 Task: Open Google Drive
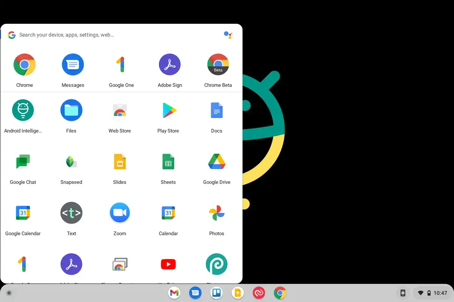(x=217, y=162)
